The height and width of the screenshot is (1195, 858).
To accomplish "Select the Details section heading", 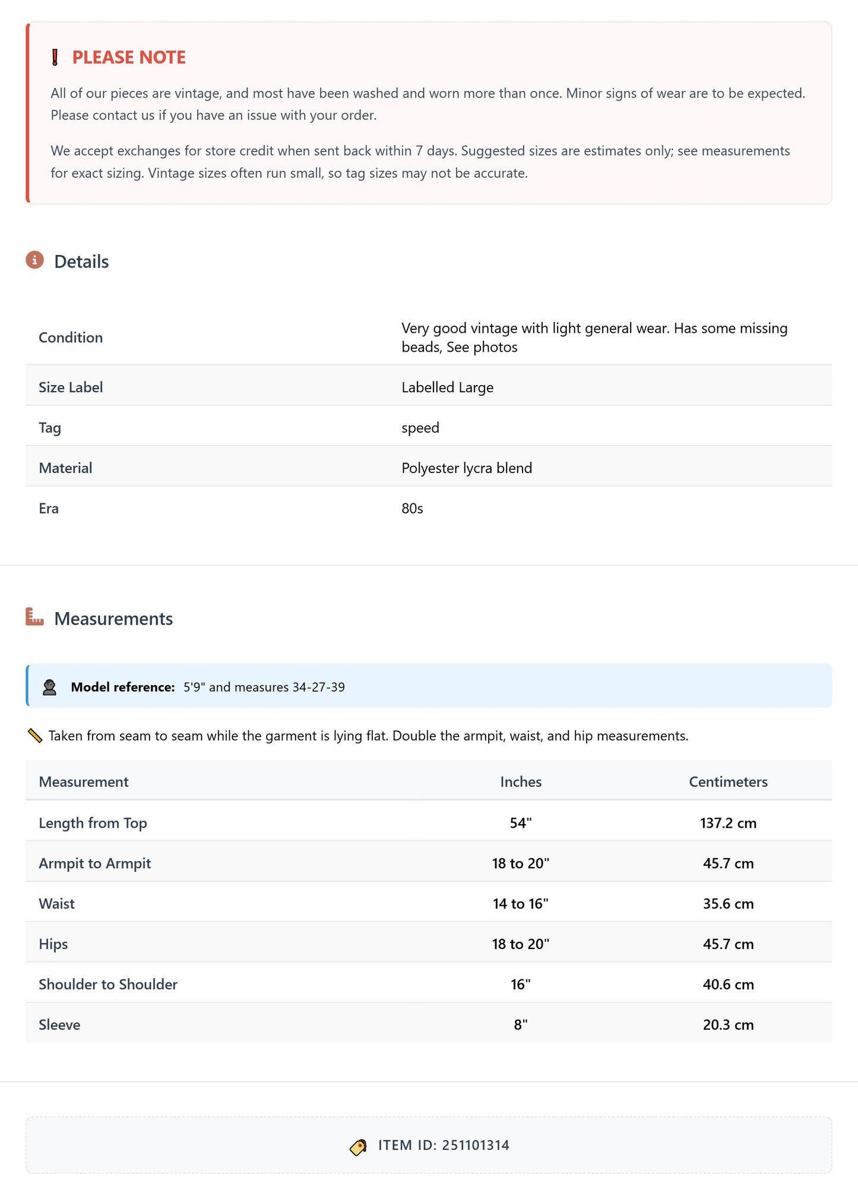I will coord(81,261).
